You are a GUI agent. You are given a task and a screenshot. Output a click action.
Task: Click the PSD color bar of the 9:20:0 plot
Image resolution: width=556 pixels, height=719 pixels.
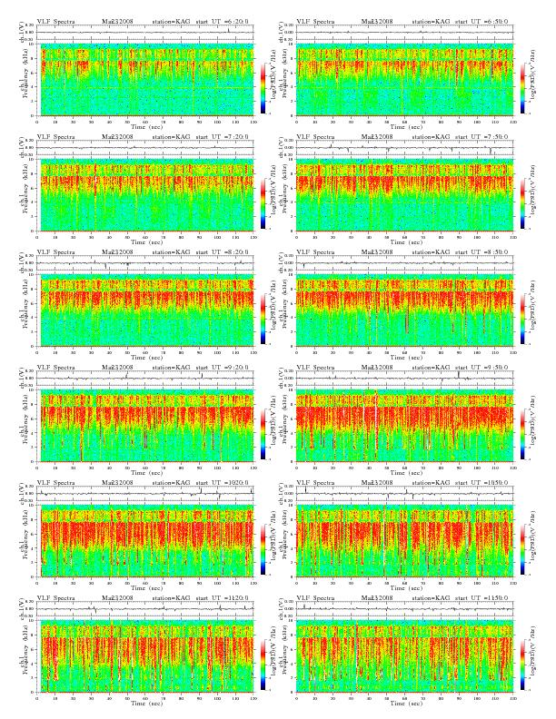[263, 434]
